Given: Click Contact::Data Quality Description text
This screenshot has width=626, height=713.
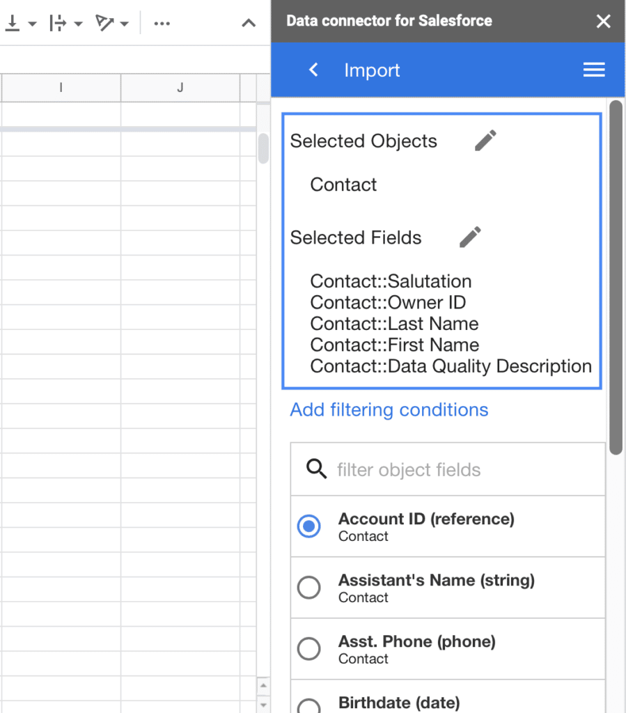Looking at the screenshot, I should (x=451, y=366).
